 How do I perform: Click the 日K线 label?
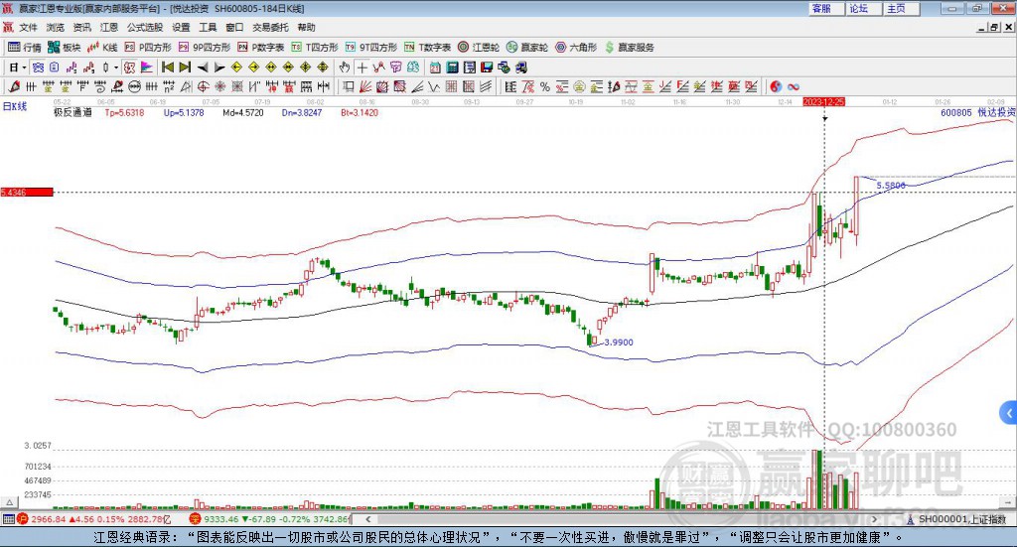(15, 107)
